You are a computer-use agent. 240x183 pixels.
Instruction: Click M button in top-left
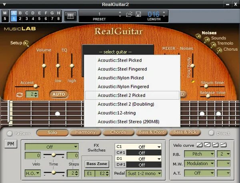coord(5,13)
